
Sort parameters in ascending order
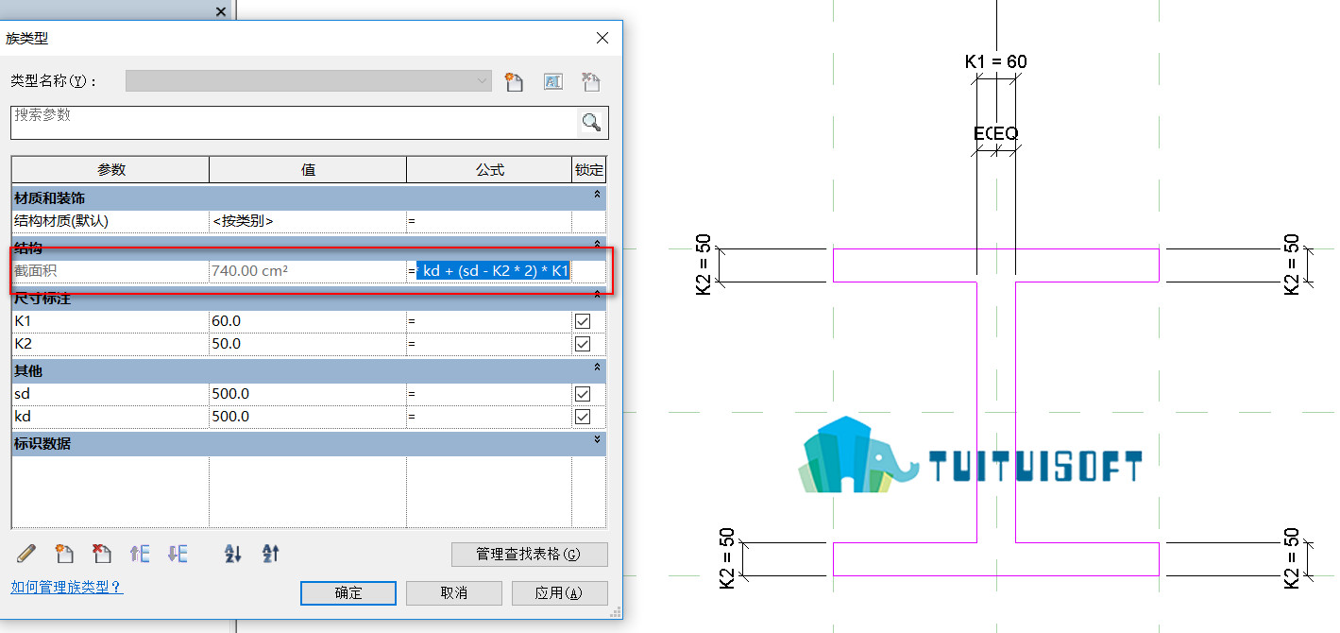coord(233,554)
